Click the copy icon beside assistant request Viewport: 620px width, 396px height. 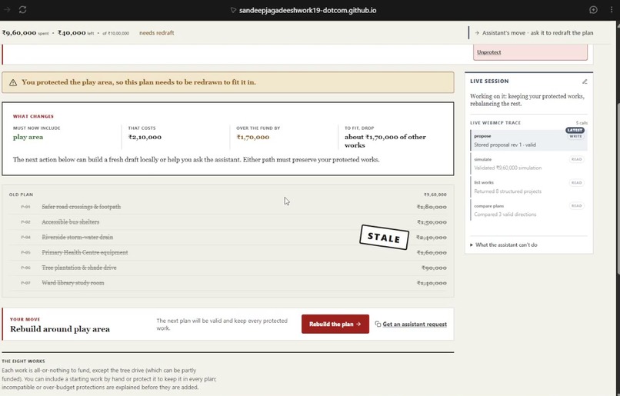point(378,324)
